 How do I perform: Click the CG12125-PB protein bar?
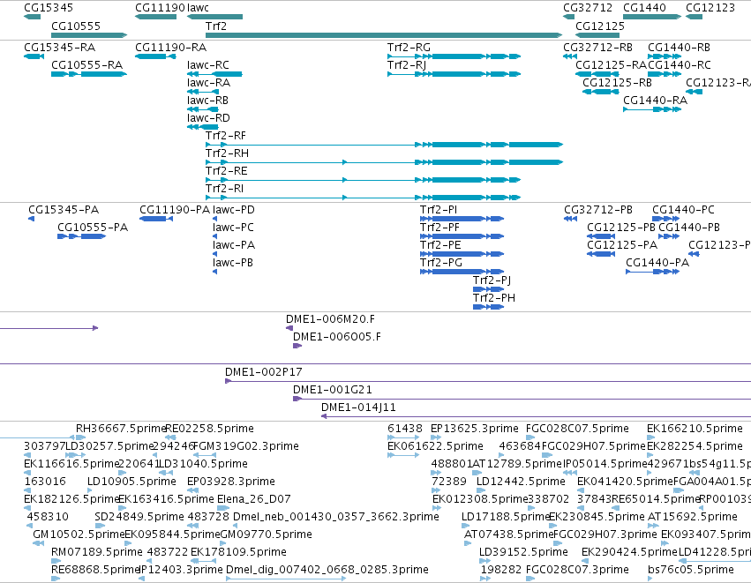coord(601,236)
